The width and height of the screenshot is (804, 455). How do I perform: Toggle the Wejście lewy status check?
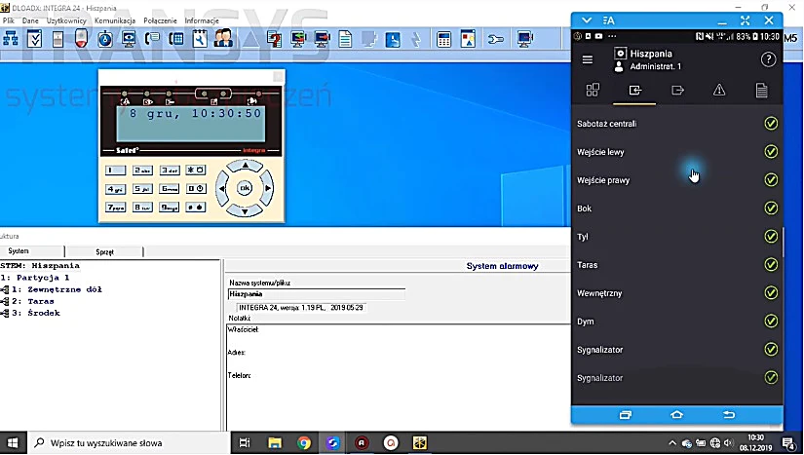coord(771,152)
